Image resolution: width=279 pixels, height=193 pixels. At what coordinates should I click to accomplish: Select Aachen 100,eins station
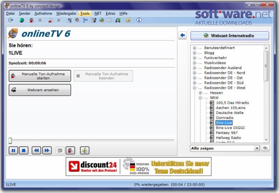coord(231,108)
